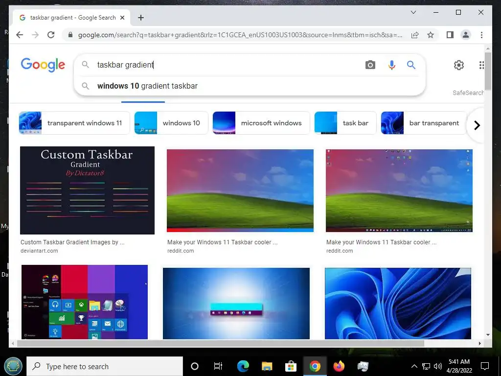Select the taskbar gradient Google Search tab
The height and width of the screenshot is (376, 501).
coord(71,18)
